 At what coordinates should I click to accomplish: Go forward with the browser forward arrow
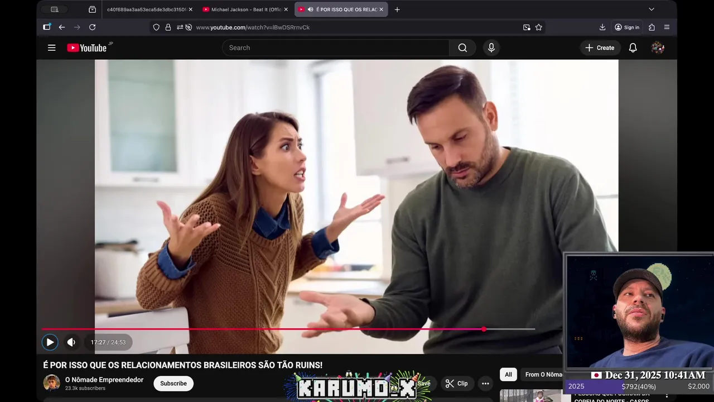pyautogui.click(x=77, y=27)
